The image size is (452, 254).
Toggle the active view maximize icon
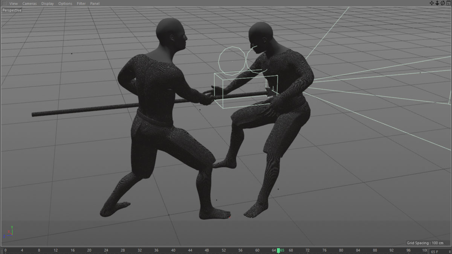tap(448, 3)
